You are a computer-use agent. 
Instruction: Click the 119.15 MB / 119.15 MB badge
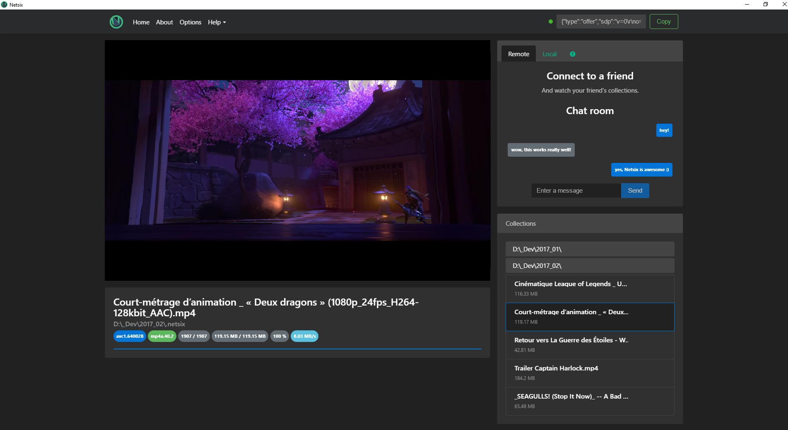[240, 336]
